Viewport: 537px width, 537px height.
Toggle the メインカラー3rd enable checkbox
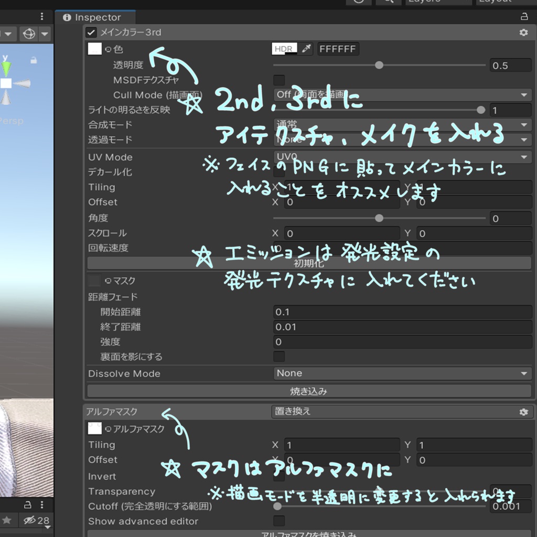(x=91, y=32)
